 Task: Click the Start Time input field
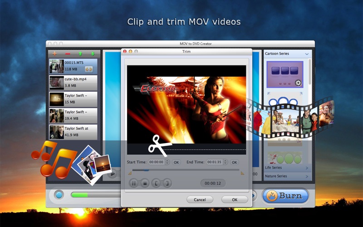(x=157, y=162)
